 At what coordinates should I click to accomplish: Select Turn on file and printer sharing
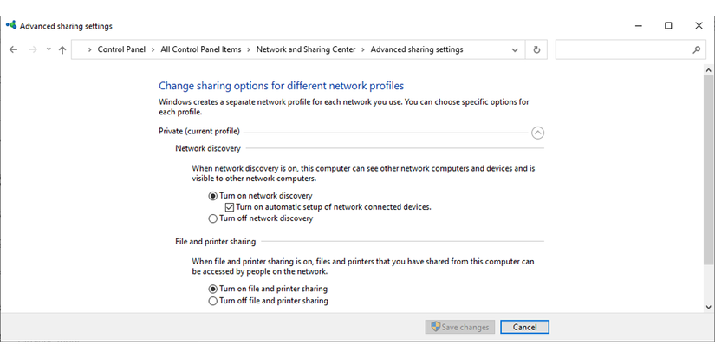(x=213, y=289)
